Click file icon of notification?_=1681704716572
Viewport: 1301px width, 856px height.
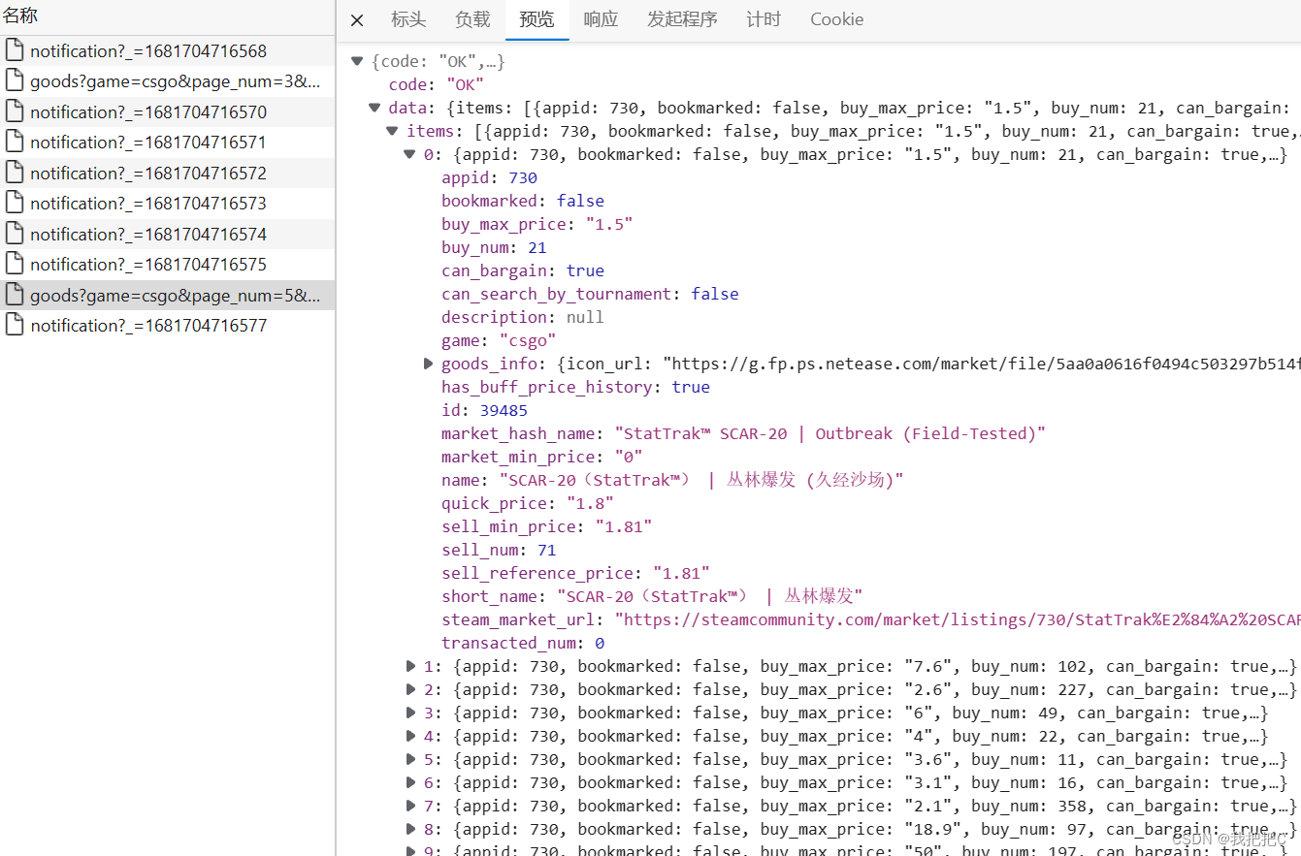15,173
